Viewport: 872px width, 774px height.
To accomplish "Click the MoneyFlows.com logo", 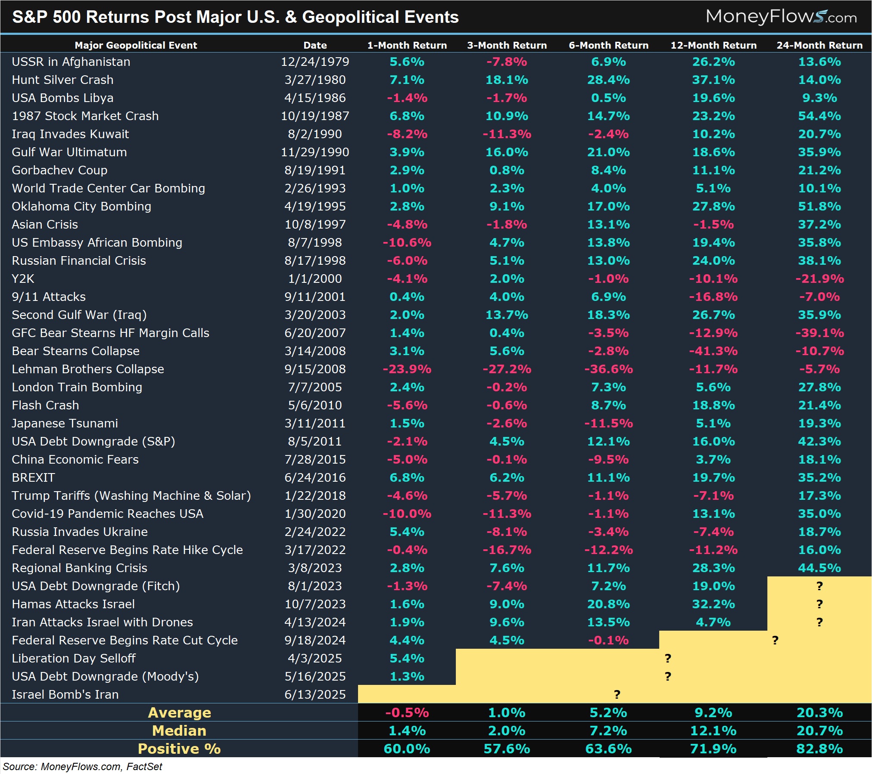I will (x=781, y=17).
